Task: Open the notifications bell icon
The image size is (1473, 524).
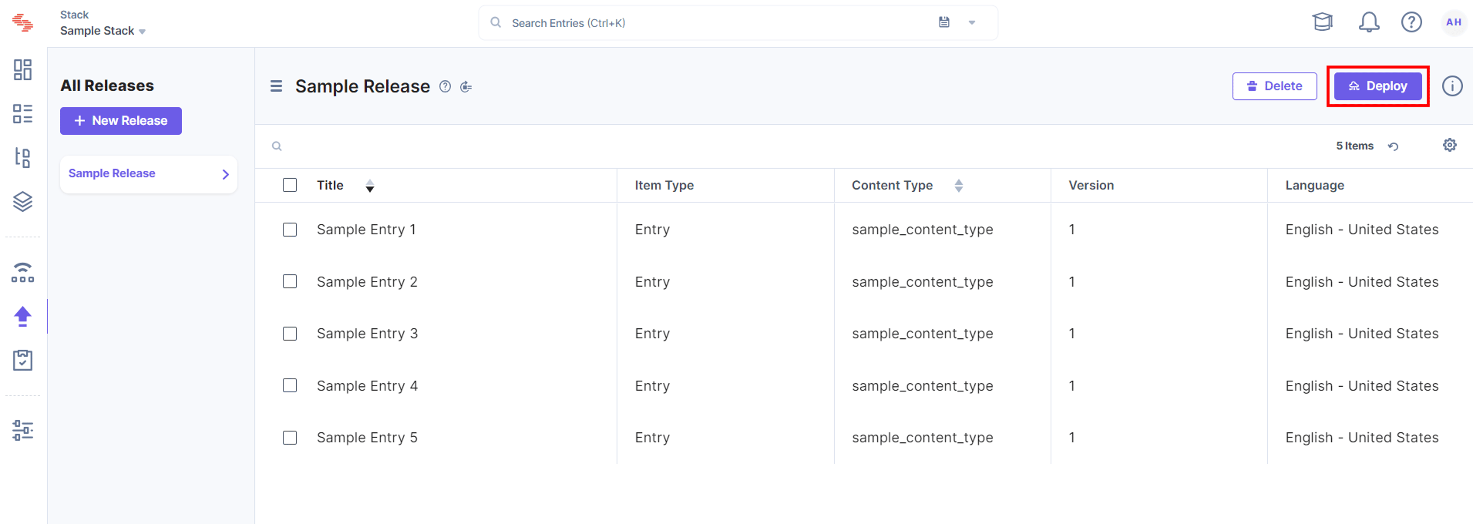Action: (1369, 22)
